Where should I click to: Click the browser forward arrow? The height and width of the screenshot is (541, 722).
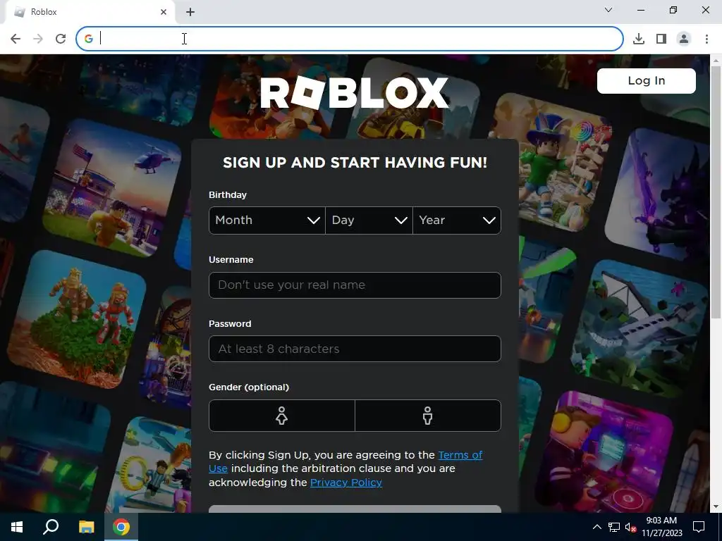[38, 39]
